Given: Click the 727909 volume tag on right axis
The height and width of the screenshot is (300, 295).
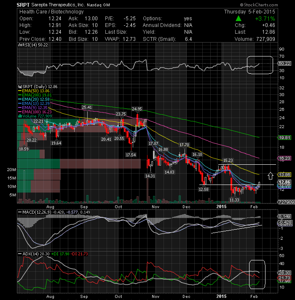Looking at the screenshot, I should 286,202.
